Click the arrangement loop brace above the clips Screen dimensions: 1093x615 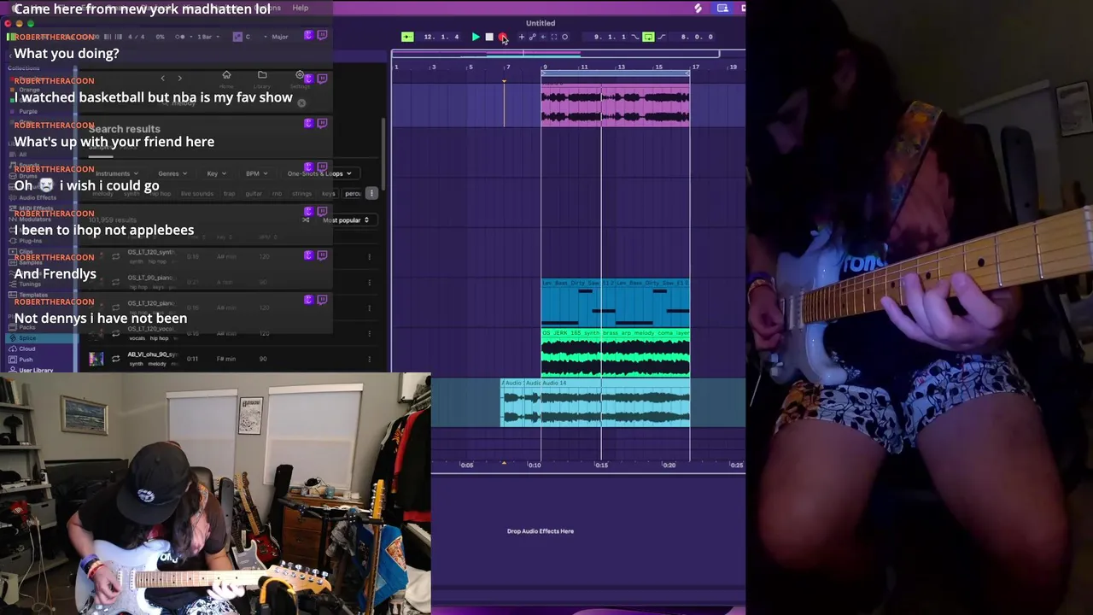pyautogui.click(x=615, y=73)
